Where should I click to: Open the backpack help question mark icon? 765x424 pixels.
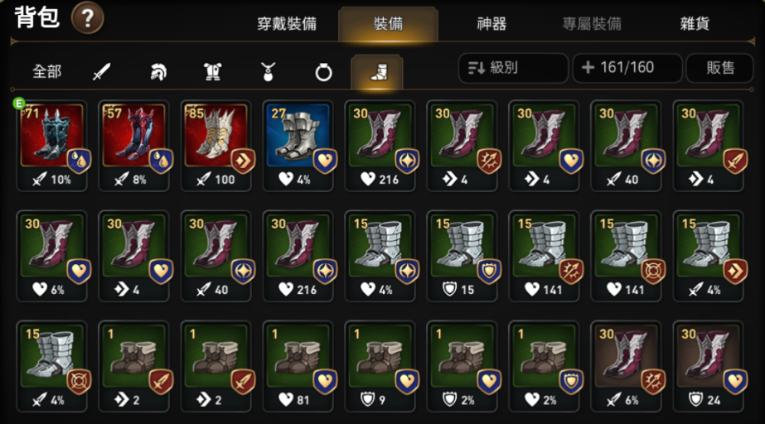[87, 18]
